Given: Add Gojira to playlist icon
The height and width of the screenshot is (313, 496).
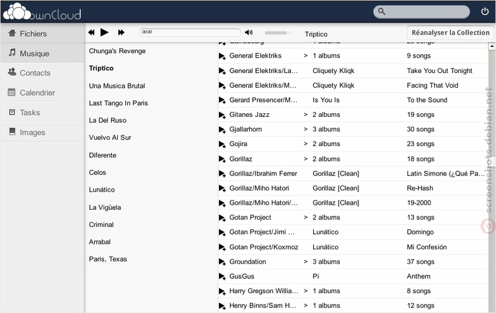Looking at the screenshot, I should click(223, 144).
